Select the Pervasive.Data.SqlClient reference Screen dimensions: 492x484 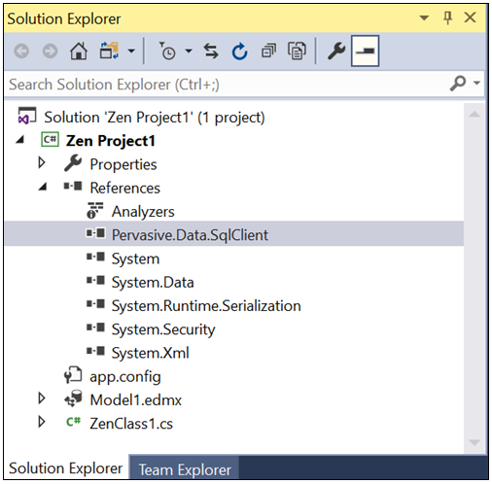click(x=190, y=235)
